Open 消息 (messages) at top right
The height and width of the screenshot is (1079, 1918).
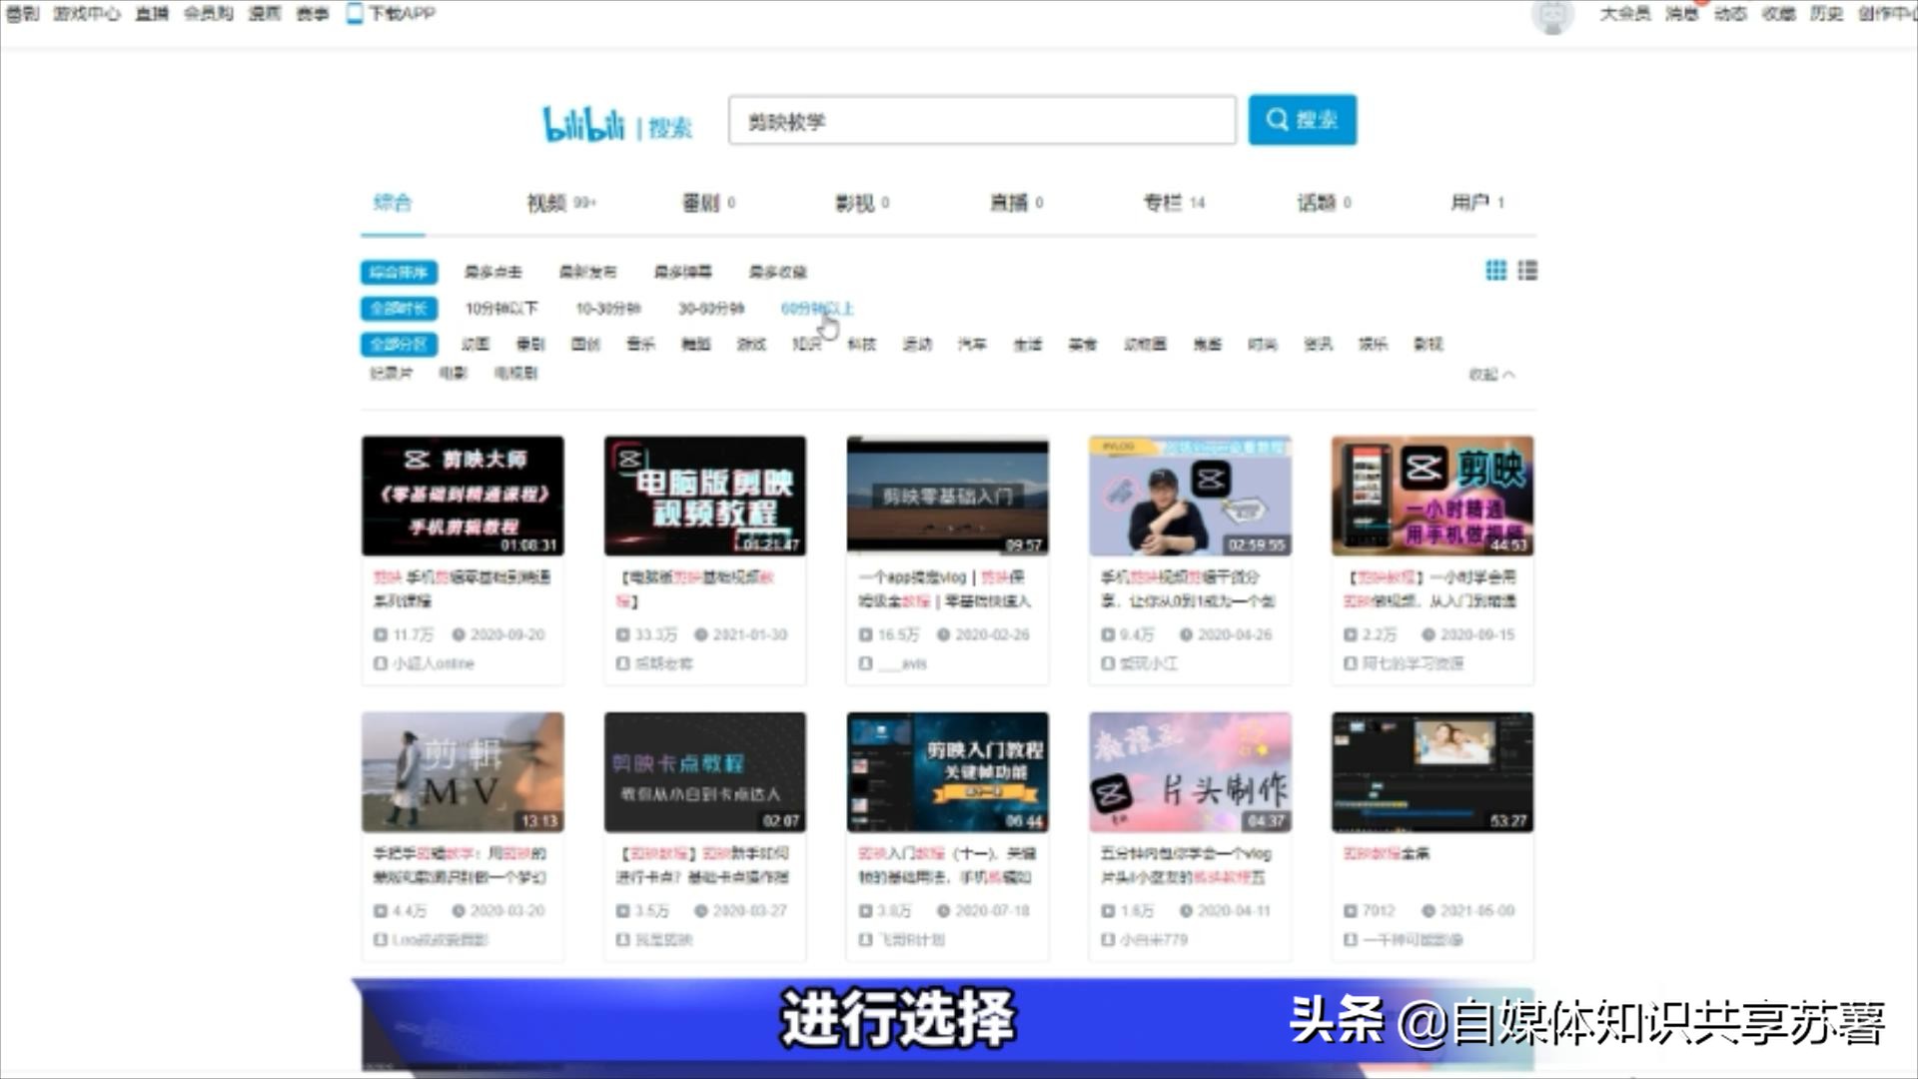(1683, 15)
